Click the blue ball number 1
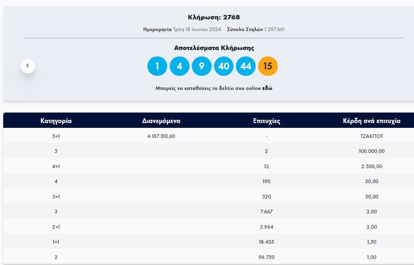This screenshot has height=265, width=414. point(157,66)
